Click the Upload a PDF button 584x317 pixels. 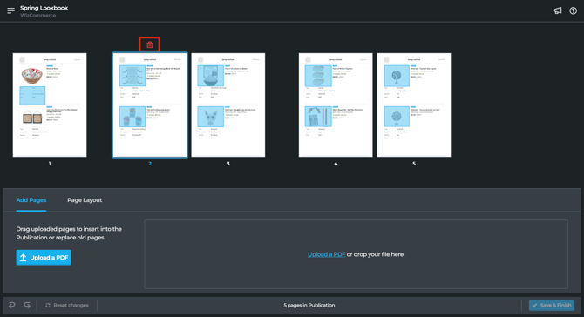pos(44,258)
